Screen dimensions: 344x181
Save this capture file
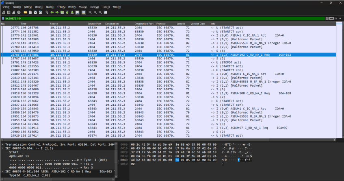pos(30,12)
